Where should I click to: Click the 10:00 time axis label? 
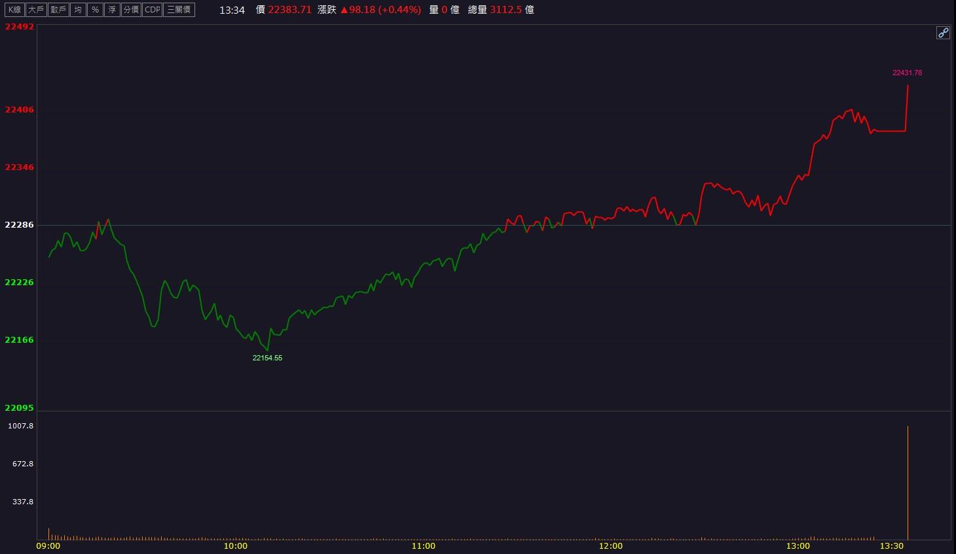coord(236,546)
